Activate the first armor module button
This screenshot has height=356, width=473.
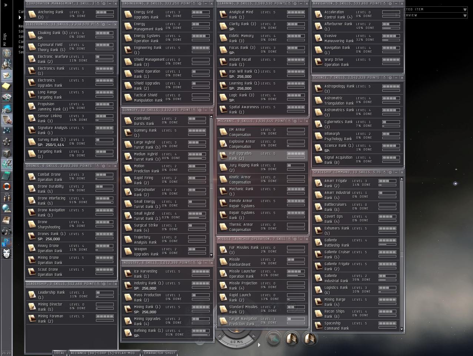click(x=292, y=338)
